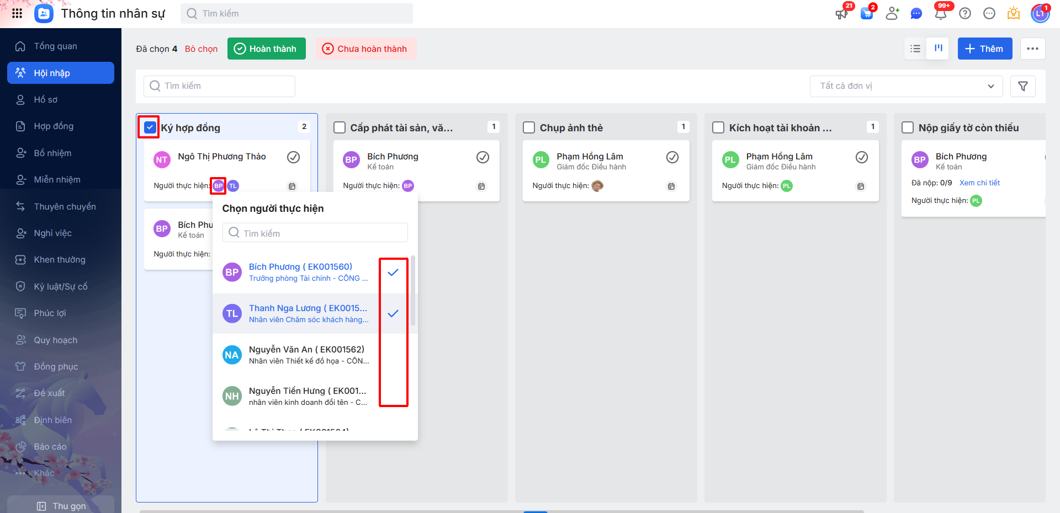Viewport: 1060px width, 513px height.
Task: Open calendar icon on Cấp phát tài sản card
Action: click(481, 186)
